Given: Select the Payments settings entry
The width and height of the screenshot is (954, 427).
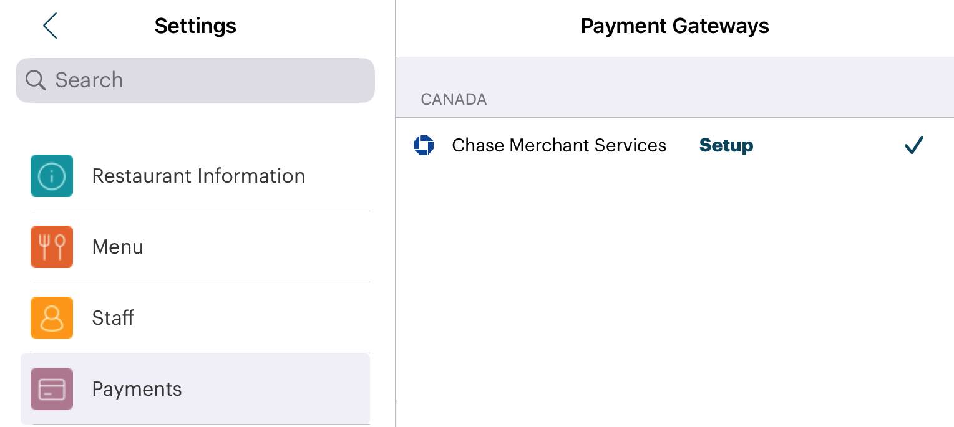Looking at the screenshot, I should [x=137, y=389].
